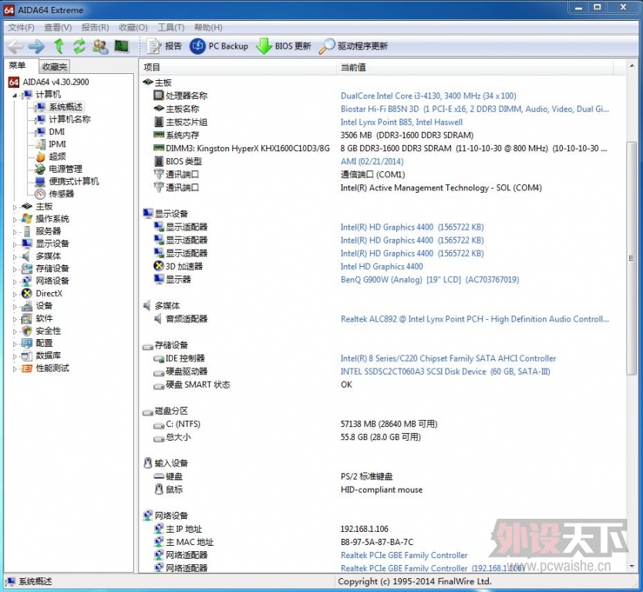Expand the 服务器 tree branch
The height and width of the screenshot is (592, 643).
[15, 231]
